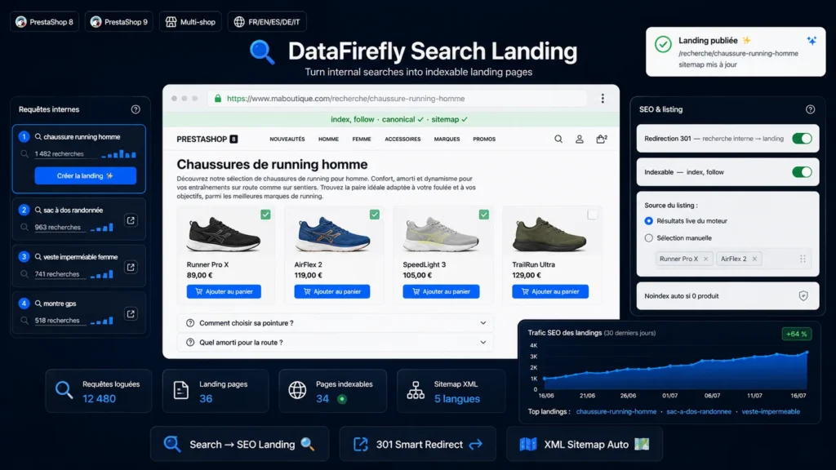Click the shield icon on Noindex auto

[803, 295]
